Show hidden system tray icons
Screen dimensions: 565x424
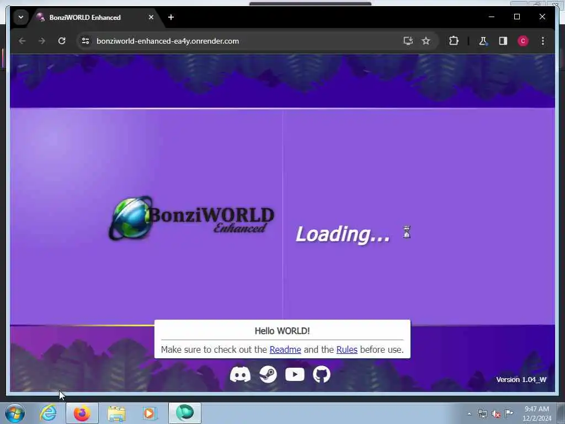click(469, 414)
